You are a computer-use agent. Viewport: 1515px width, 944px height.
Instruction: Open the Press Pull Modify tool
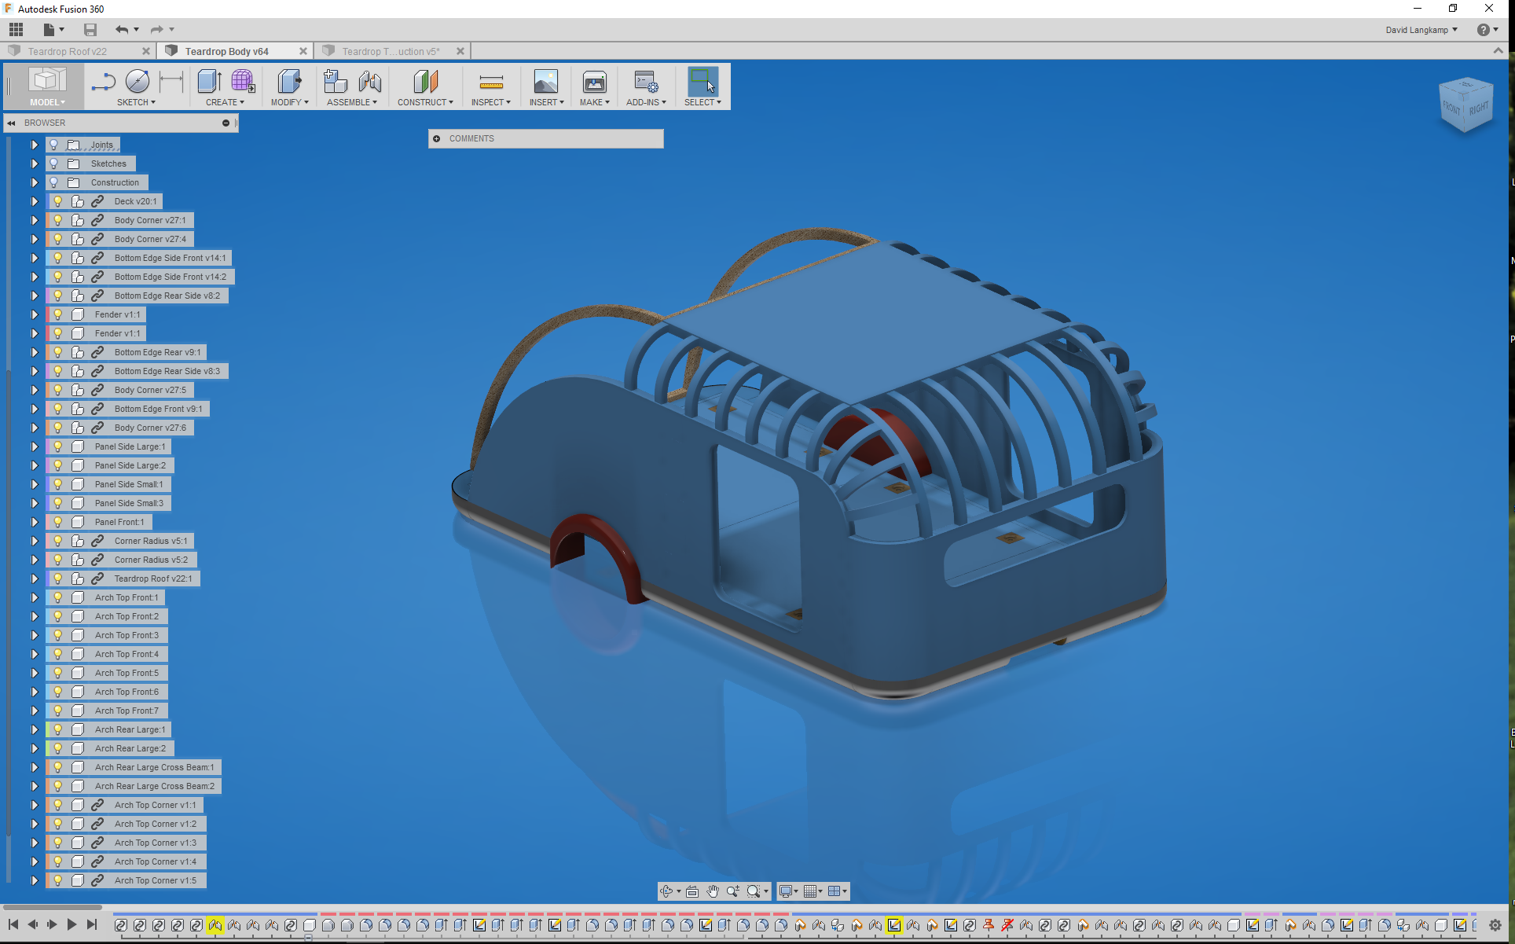click(x=288, y=82)
